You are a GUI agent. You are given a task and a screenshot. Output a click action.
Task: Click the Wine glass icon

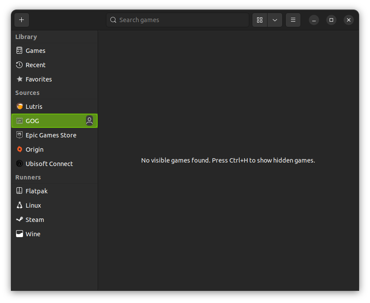point(20,234)
